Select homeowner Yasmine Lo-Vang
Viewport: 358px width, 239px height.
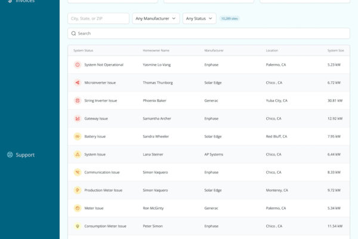click(157, 65)
